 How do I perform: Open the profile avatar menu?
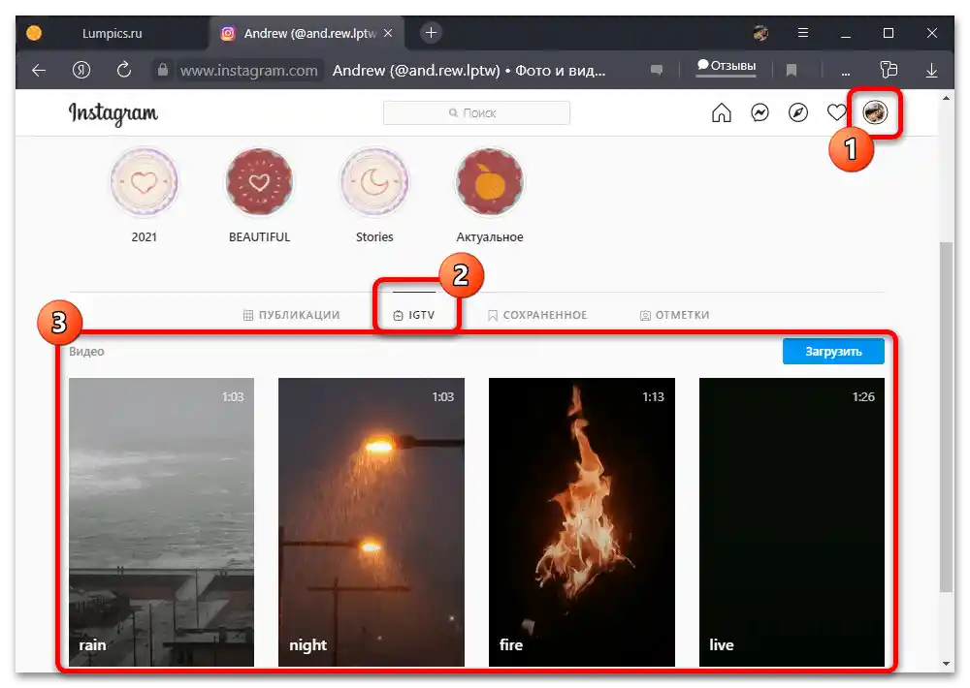[x=875, y=112]
